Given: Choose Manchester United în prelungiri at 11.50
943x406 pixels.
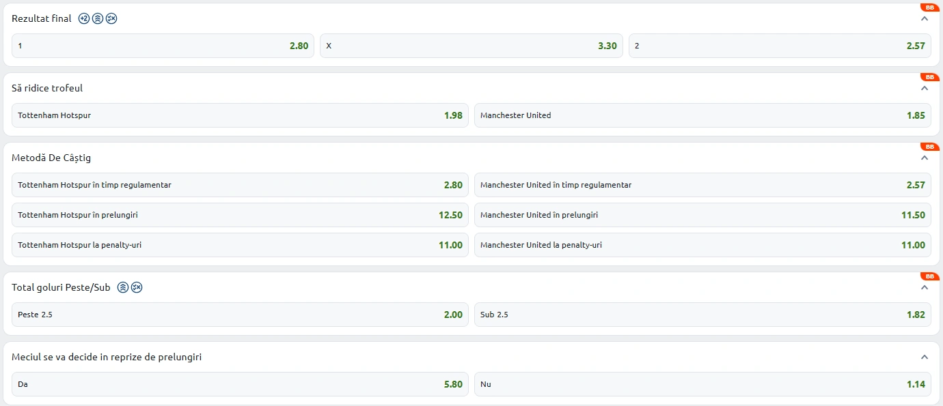Looking at the screenshot, I should (x=702, y=215).
